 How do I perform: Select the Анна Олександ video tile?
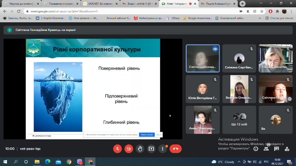[203, 120]
